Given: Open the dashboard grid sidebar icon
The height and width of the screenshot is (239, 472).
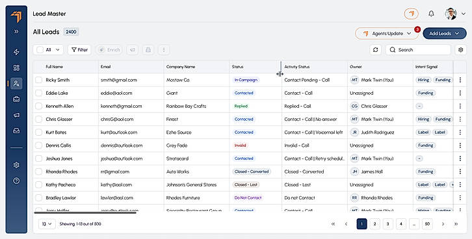Looking at the screenshot, I should (x=16, y=68).
